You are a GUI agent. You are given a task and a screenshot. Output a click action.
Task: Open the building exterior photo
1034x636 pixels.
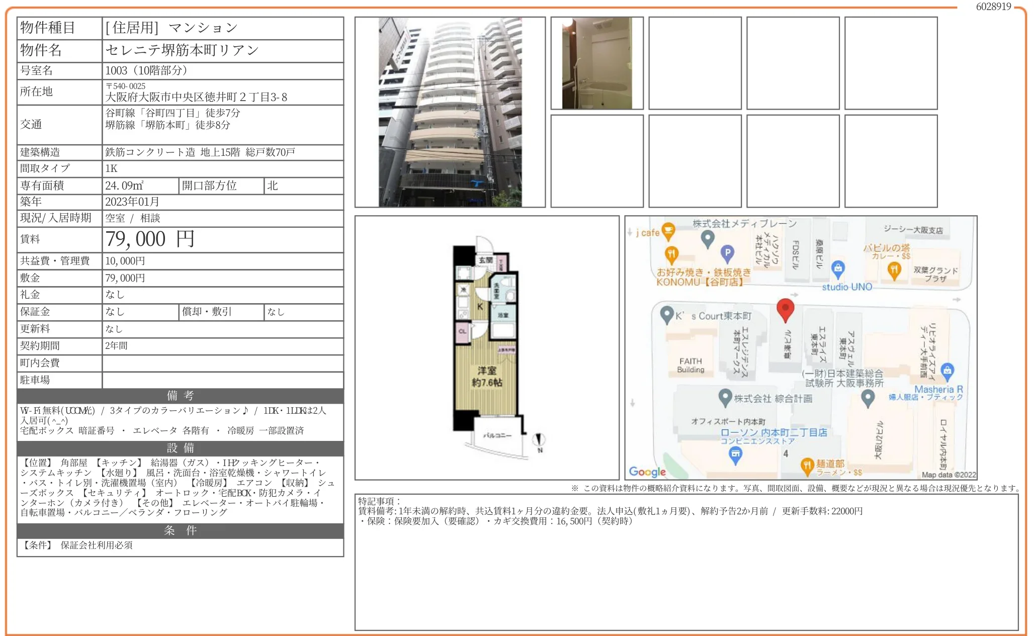(x=450, y=112)
